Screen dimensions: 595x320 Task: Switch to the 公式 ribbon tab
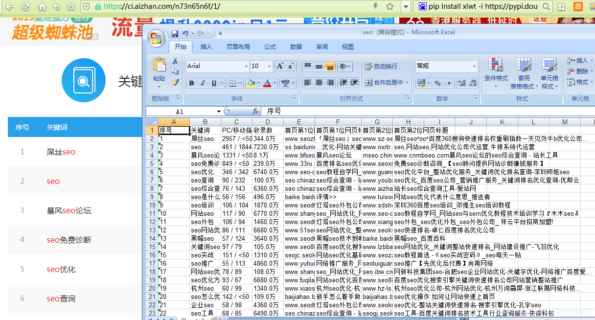[x=270, y=47]
